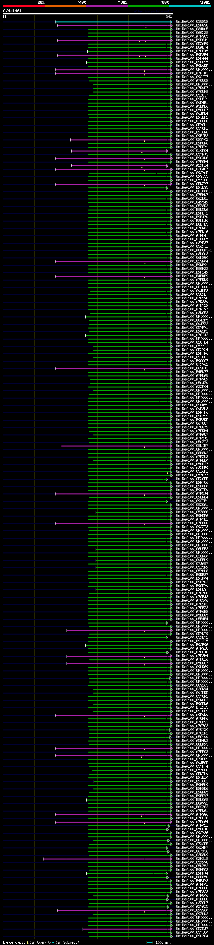The width and height of the screenshot is (214, 945).
Task: Select the UniRef100_Q9MA95 label
Action: (x=192, y=62)
